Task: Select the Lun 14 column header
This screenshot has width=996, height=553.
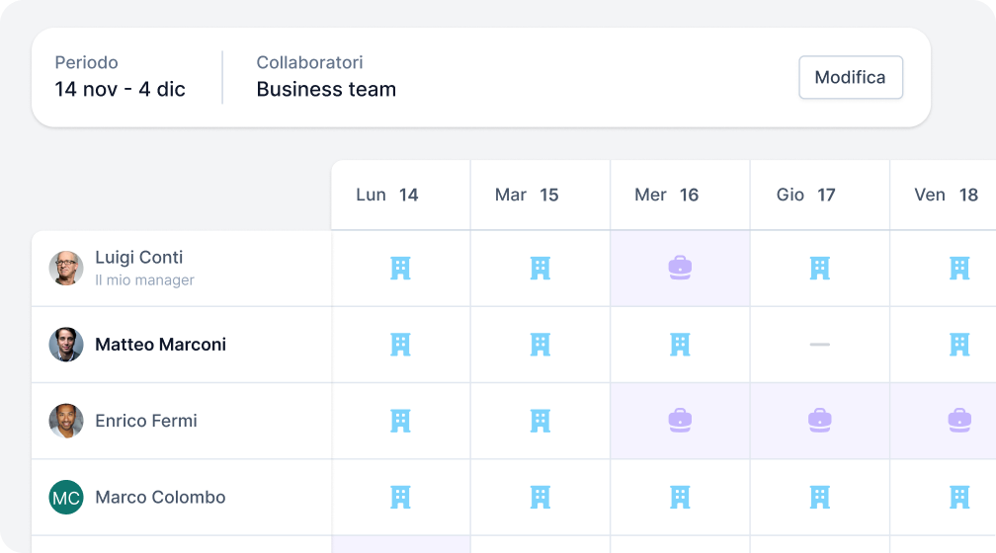Action: 387,195
